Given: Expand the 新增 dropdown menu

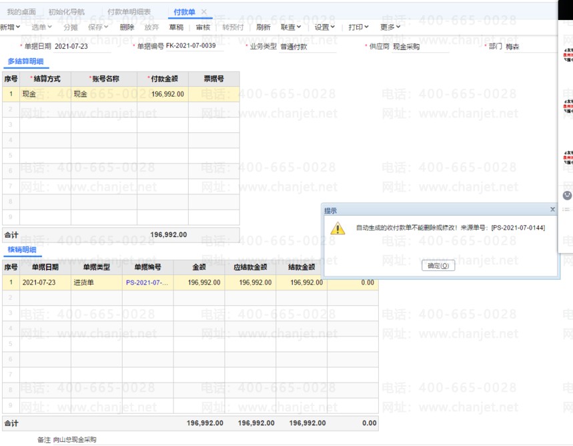Looking at the screenshot, I should coord(10,27).
